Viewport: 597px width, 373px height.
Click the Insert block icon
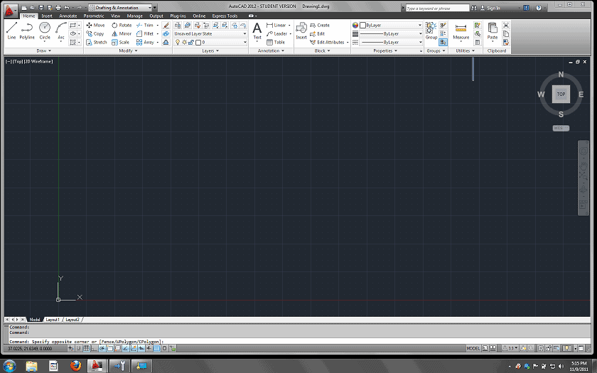coord(301,31)
